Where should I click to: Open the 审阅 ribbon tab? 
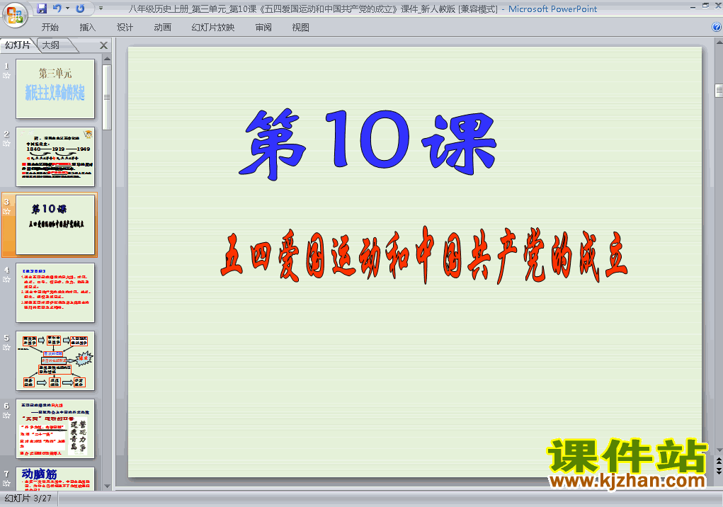click(x=263, y=27)
